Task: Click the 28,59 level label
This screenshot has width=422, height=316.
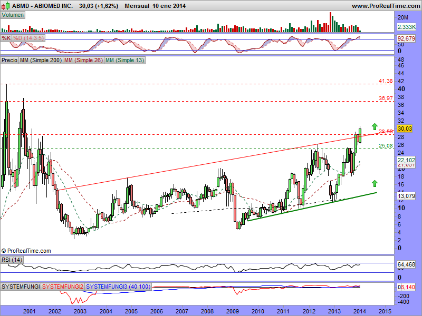Action: coord(386,131)
